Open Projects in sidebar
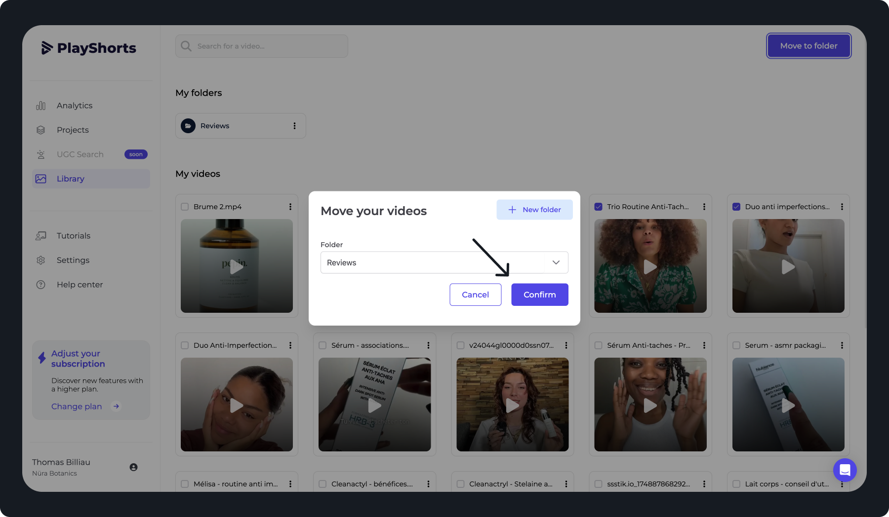 (x=91, y=130)
